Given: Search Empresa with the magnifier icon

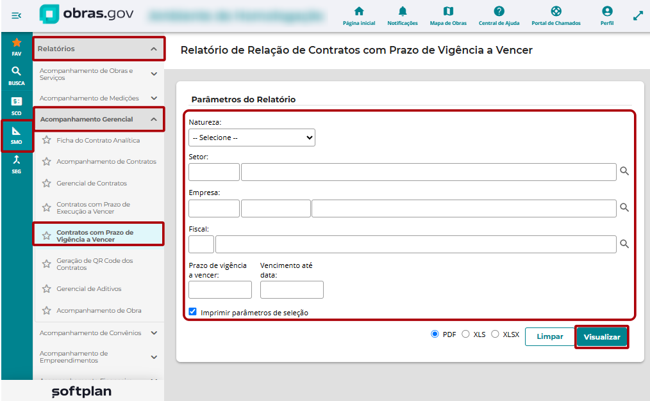Looking at the screenshot, I should tap(624, 207).
